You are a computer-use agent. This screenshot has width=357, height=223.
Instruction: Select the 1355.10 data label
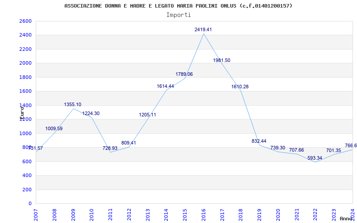point(73,105)
